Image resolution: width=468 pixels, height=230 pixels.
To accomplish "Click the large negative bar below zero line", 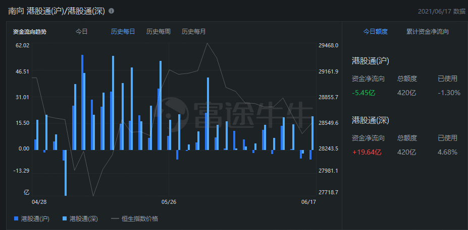I will pyautogui.click(x=66, y=173).
